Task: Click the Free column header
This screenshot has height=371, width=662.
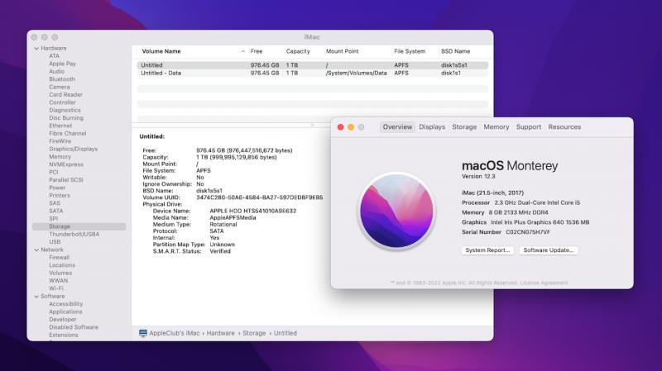Action: tap(257, 51)
